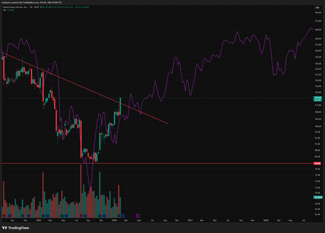The image size is (325, 233).
Task: Click the purple upcoming earnings marker near May 2026
Action: pyautogui.click(x=138, y=216)
